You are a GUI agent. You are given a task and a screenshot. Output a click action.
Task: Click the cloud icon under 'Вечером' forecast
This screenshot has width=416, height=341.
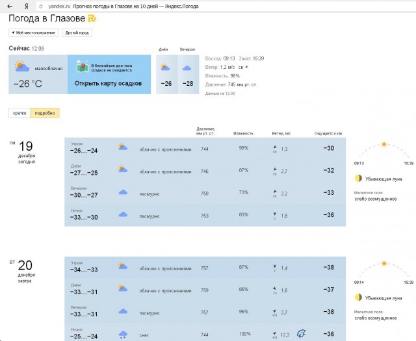187,68
